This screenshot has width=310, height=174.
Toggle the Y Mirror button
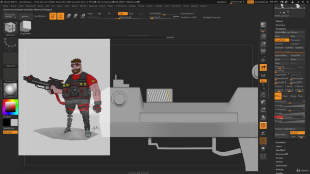pyautogui.click(x=289, y=86)
